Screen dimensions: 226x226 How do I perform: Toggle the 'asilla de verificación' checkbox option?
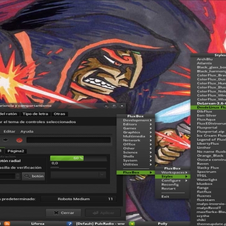(21, 168)
